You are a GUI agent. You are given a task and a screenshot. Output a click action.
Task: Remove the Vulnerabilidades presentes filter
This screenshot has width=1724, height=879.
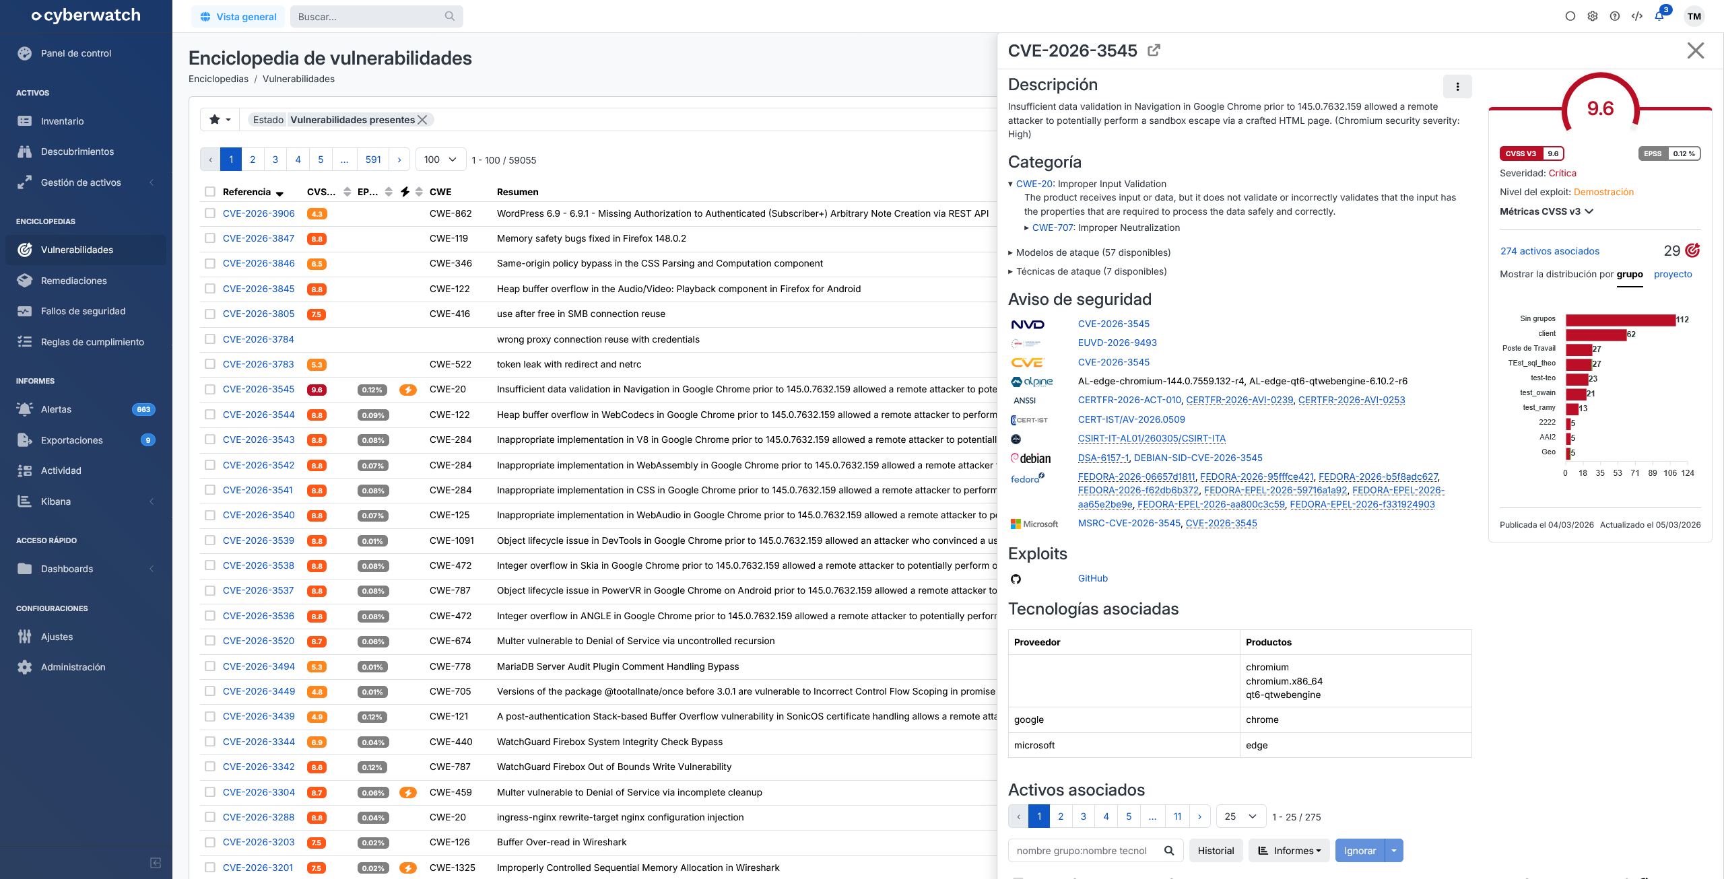(422, 120)
